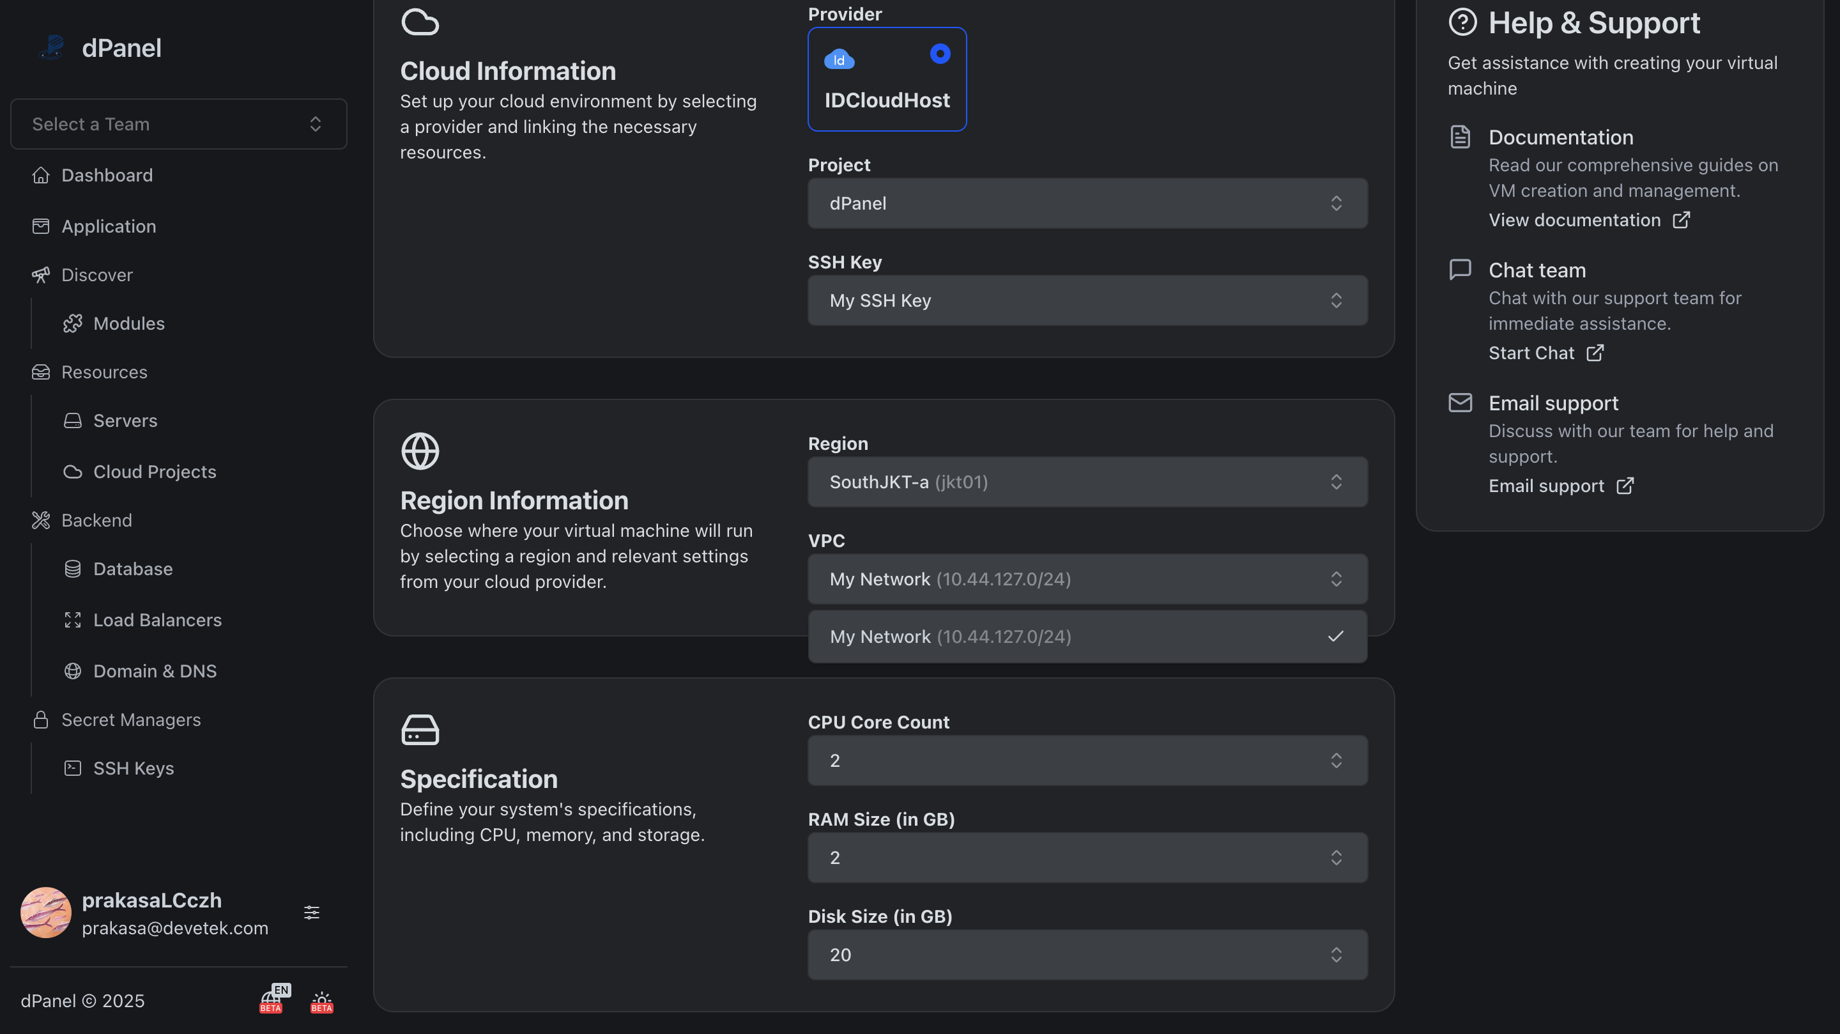The height and width of the screenshot is (1034, 1840).
Task: Open the Select a Team dropdown
Action: (179, 125)
